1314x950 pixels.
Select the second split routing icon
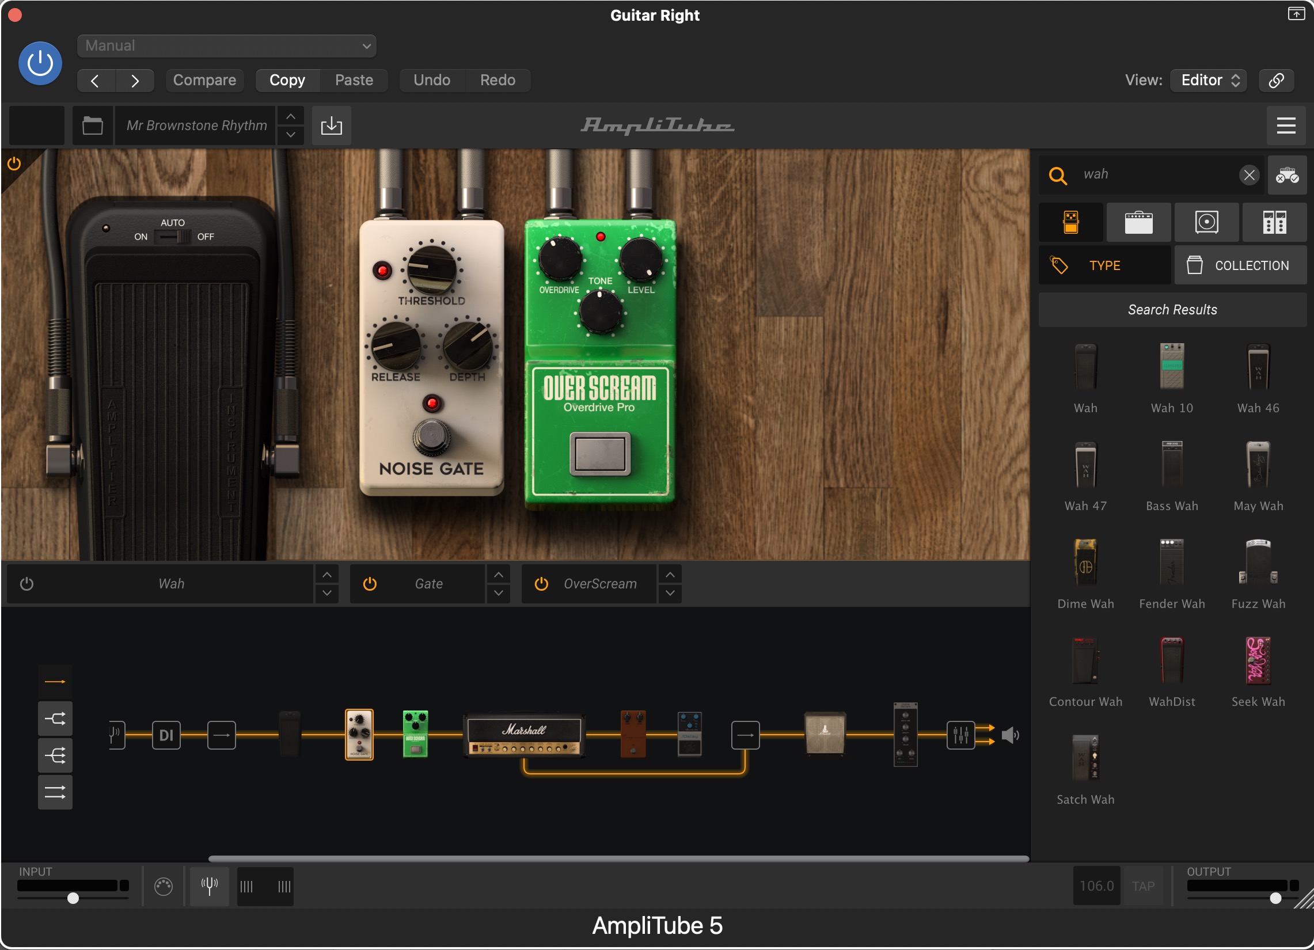coord(55,719)
